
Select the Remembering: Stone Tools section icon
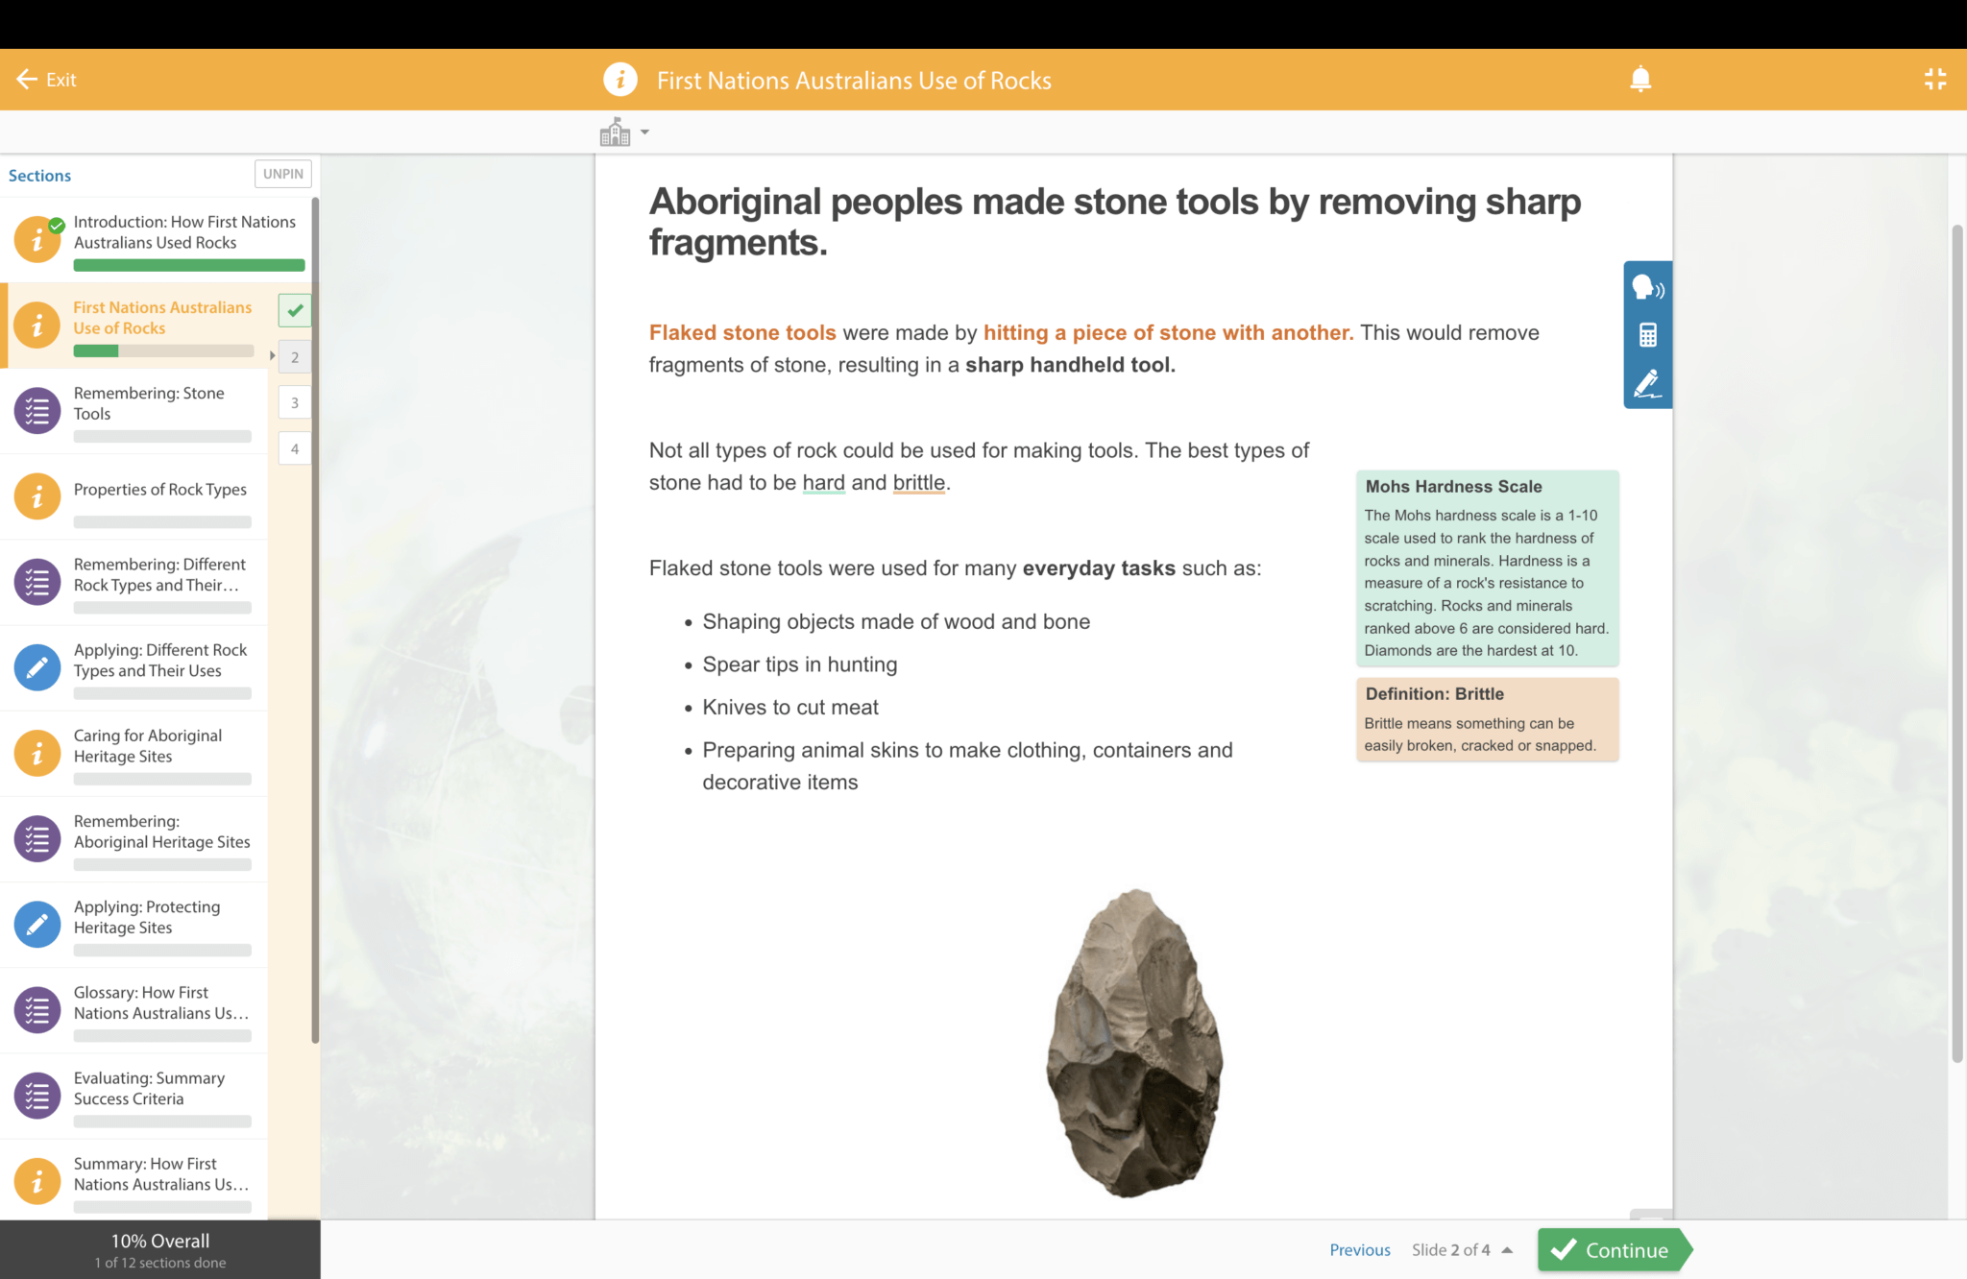click(36, 410)
